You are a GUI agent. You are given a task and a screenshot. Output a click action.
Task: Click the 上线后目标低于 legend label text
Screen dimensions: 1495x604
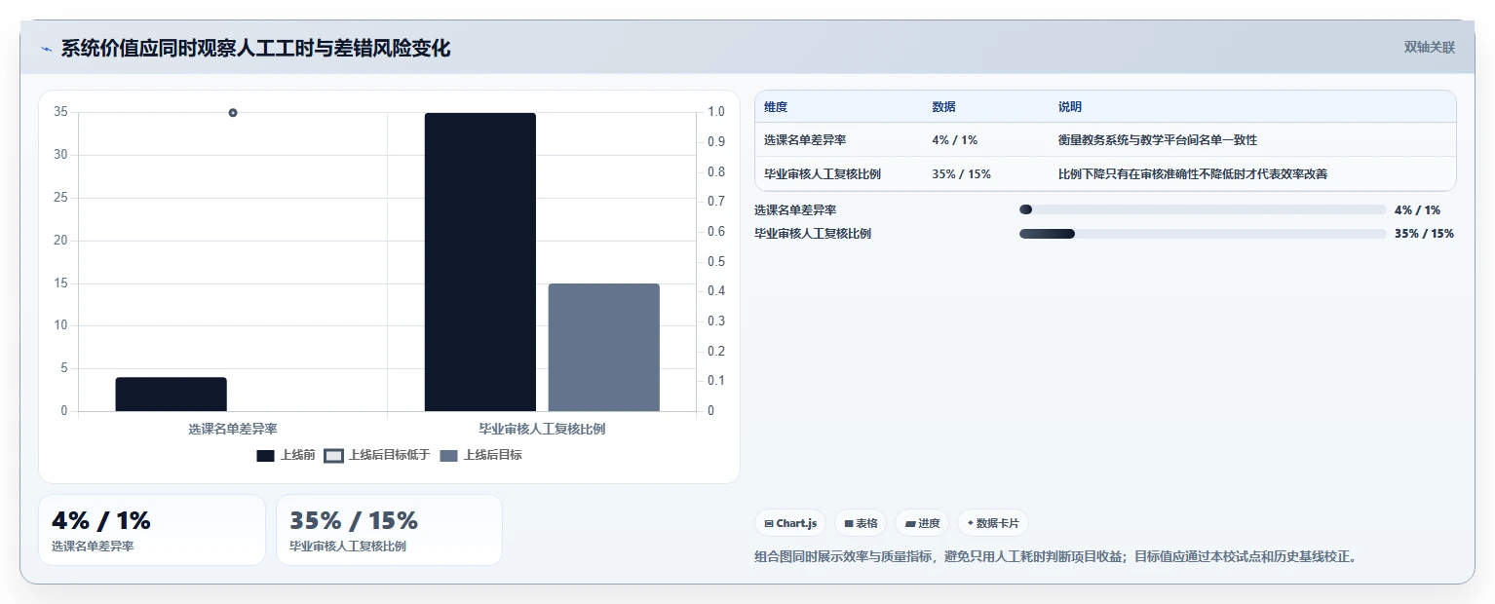pyautogui.click(x=390, y=455)
